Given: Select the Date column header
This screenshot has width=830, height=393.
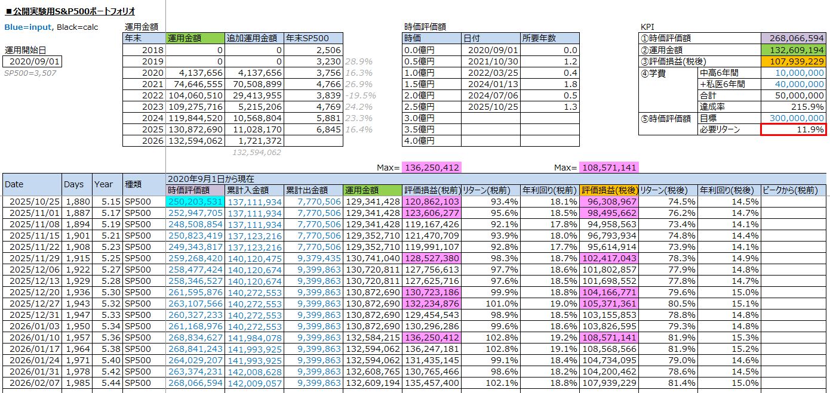Looking at the screenshot, I should [32, 185].
